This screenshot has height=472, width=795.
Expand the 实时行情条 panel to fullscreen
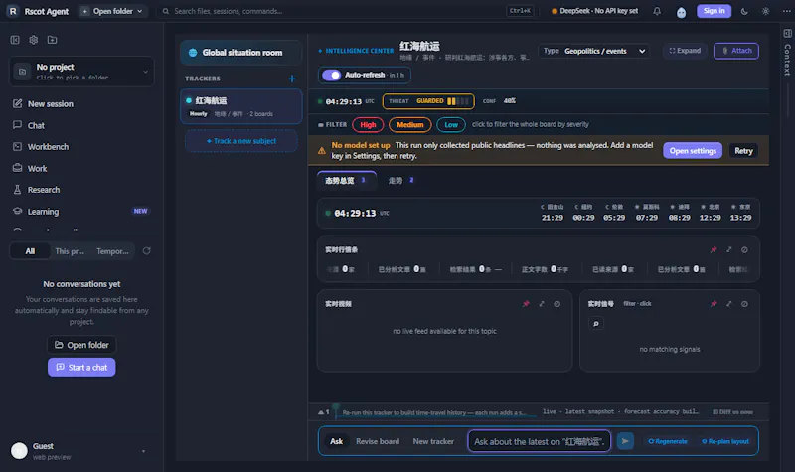(729, 250)
